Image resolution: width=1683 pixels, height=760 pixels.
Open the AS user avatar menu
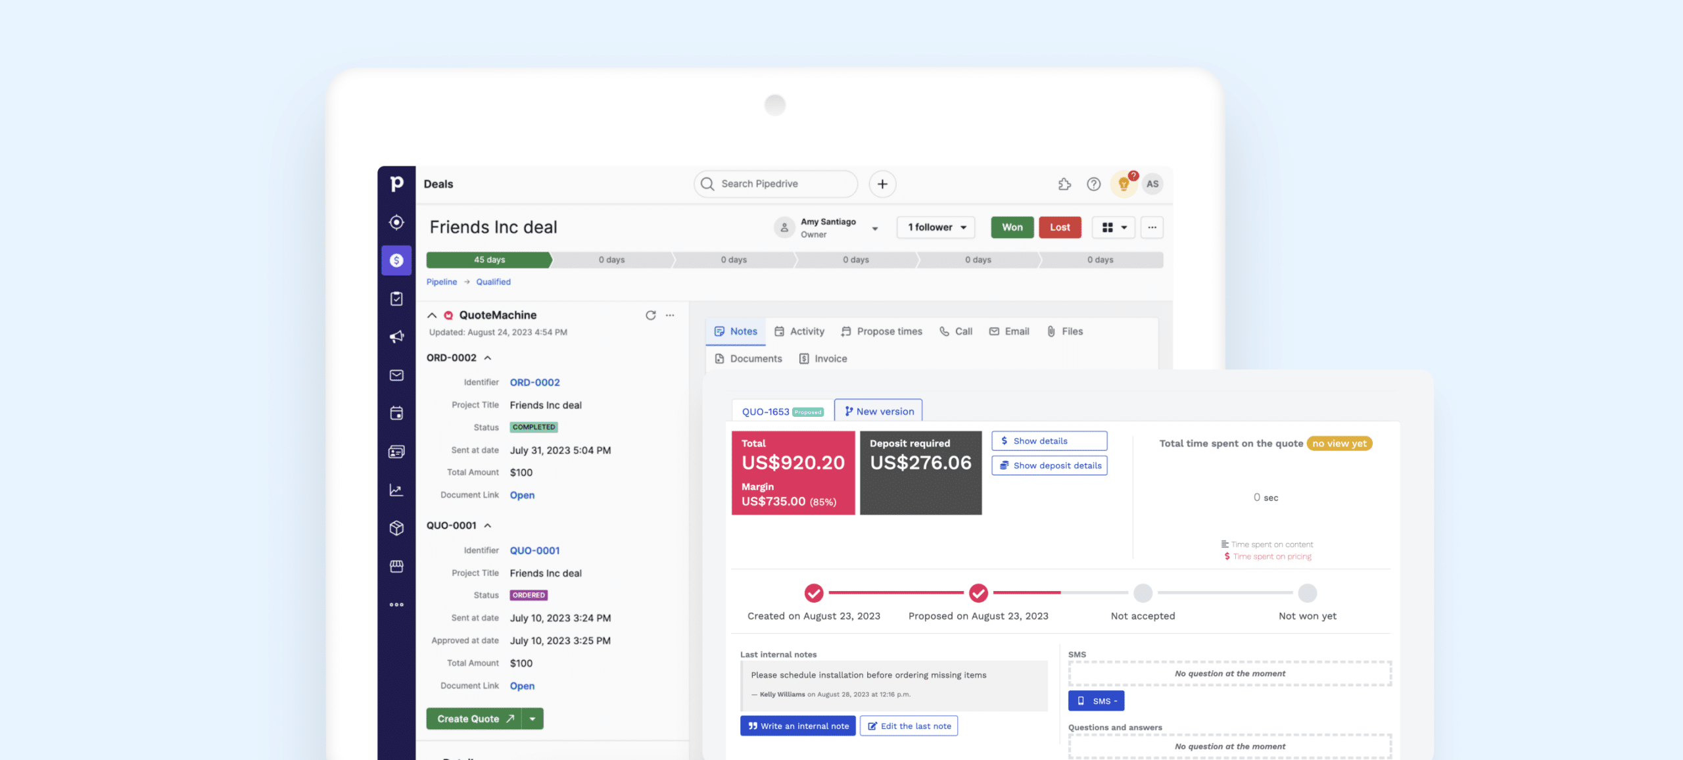click(x=1152, y=184)
